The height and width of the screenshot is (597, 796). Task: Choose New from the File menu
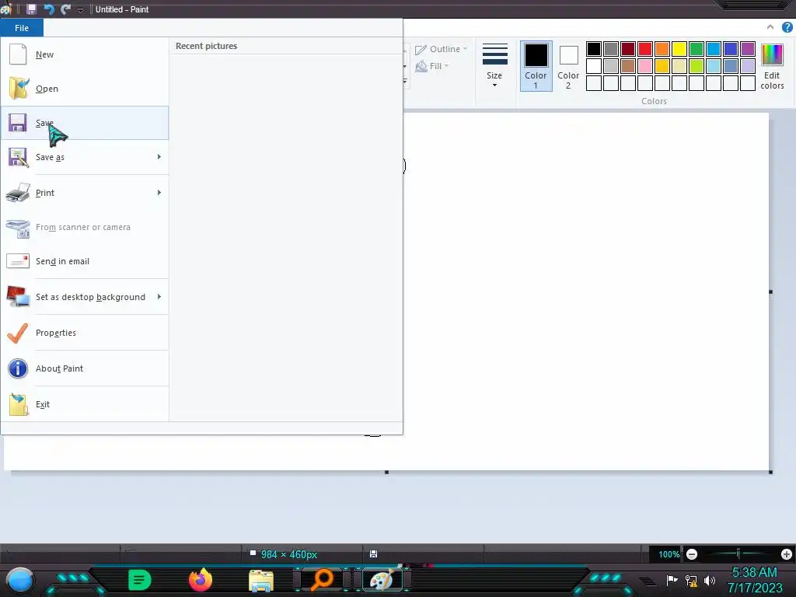click(x=84, y=54)
